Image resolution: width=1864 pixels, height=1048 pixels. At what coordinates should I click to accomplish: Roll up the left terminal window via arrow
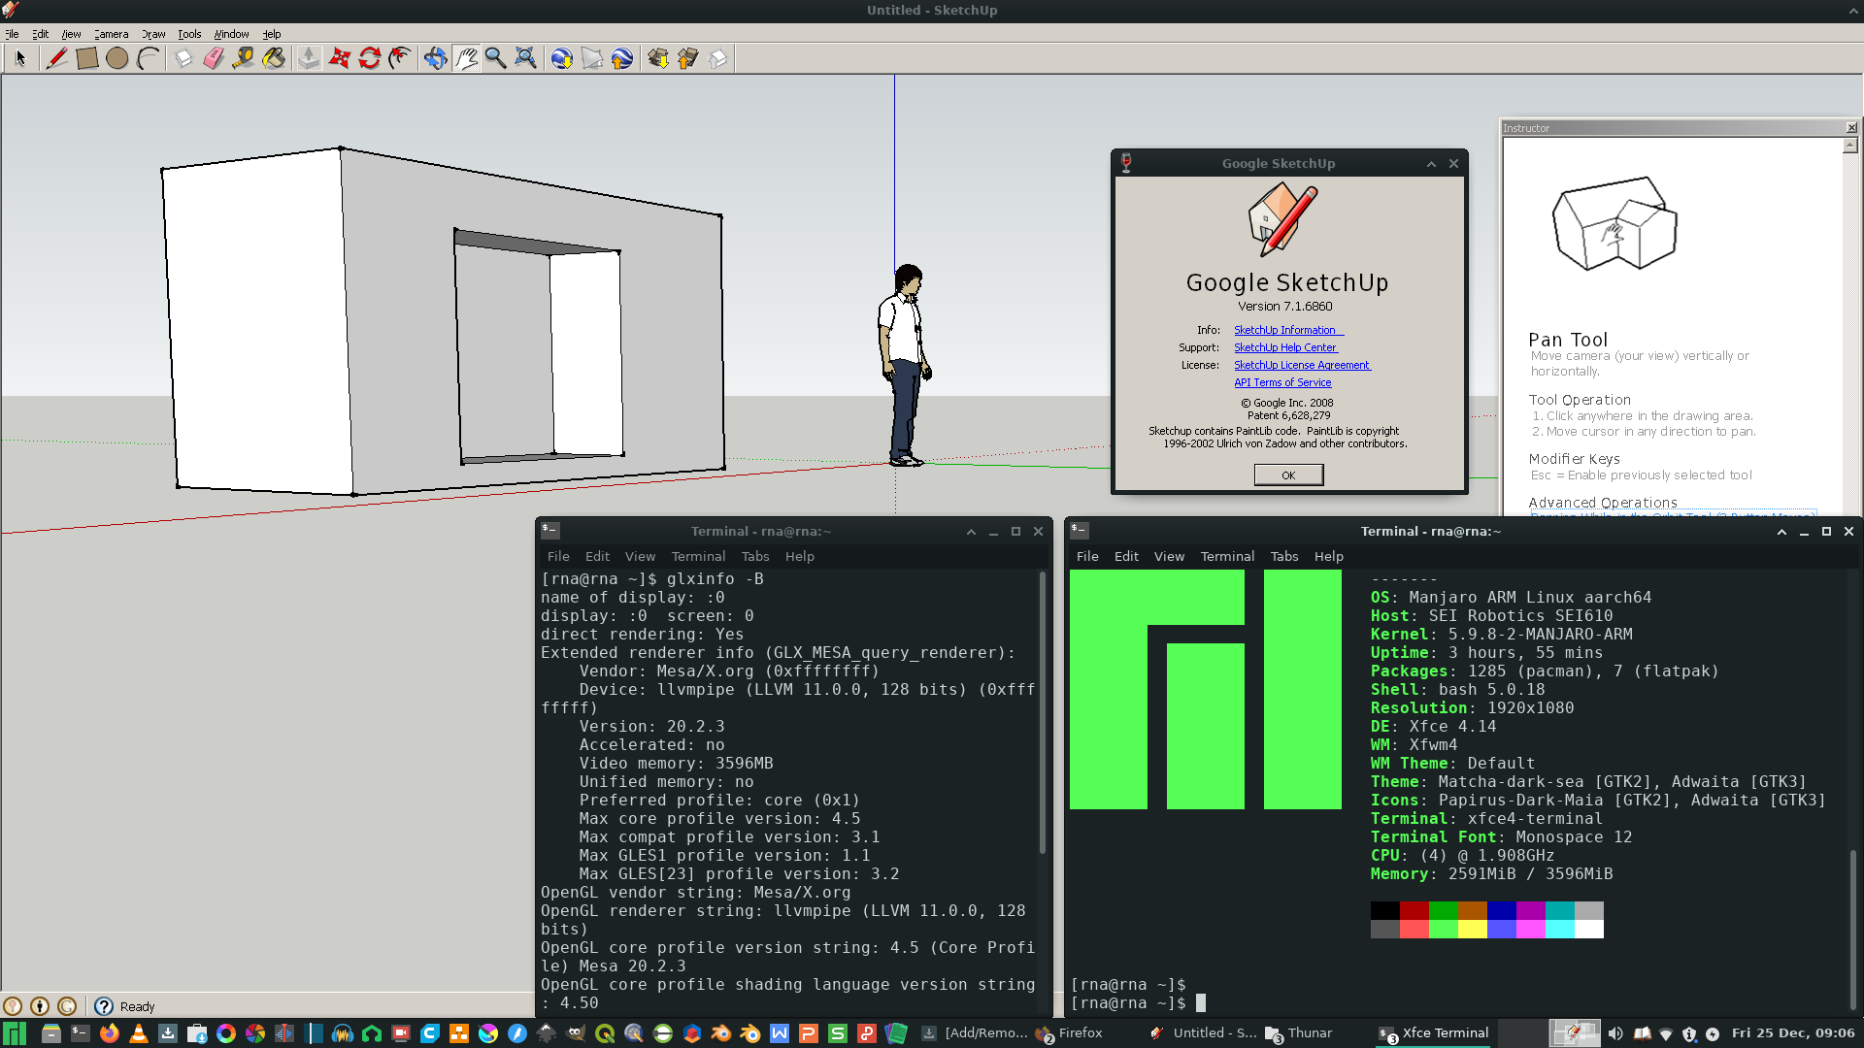[x=971, y=532]
